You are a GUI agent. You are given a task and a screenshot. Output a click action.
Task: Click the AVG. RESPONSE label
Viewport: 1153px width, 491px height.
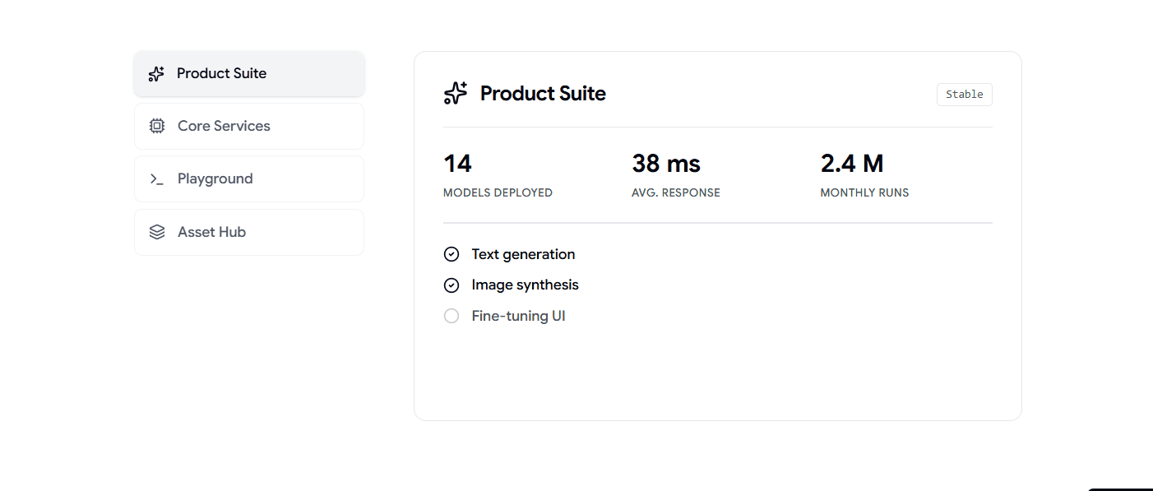(x=676, y=193)
